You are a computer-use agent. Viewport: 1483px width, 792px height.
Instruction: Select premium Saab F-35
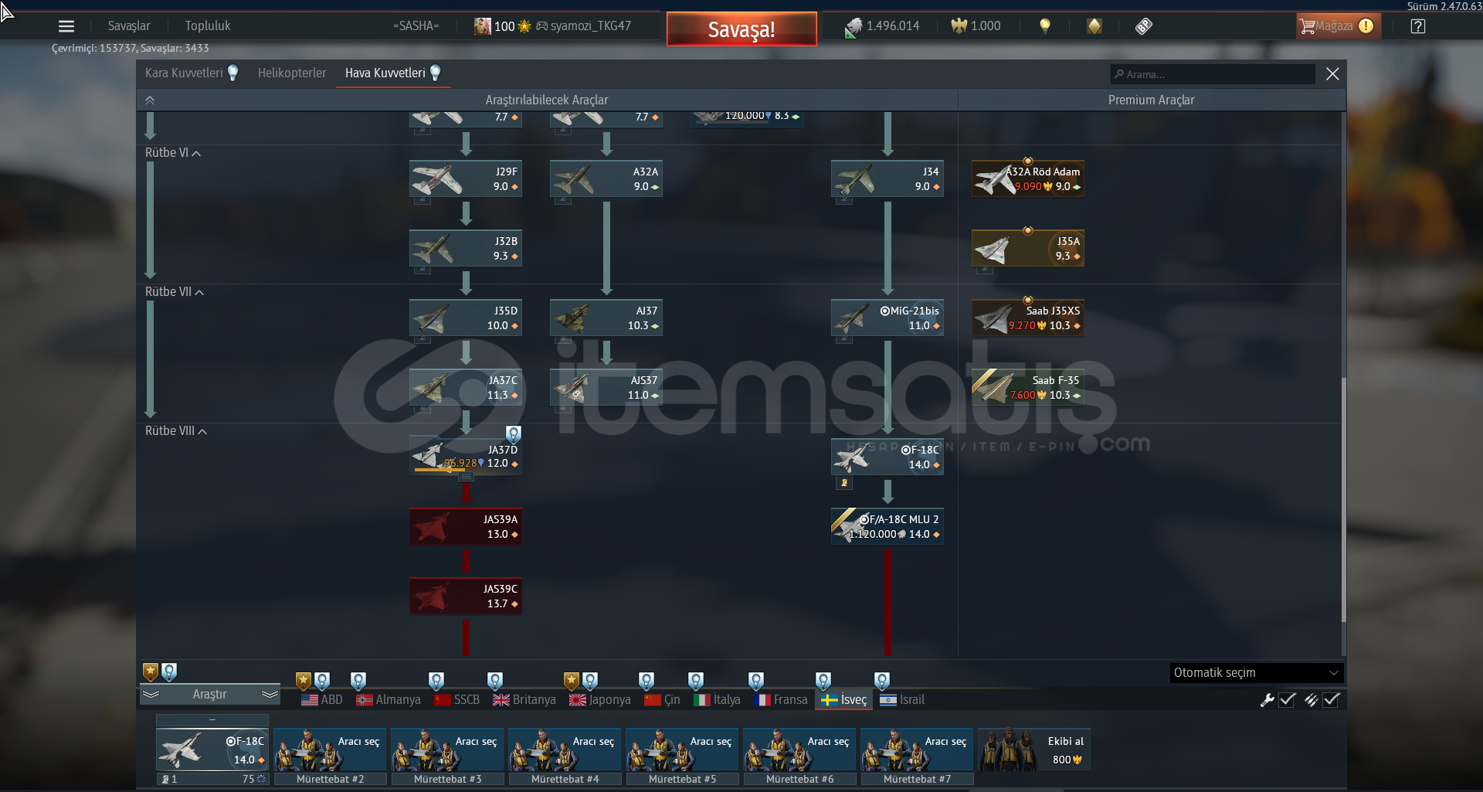1028,388
